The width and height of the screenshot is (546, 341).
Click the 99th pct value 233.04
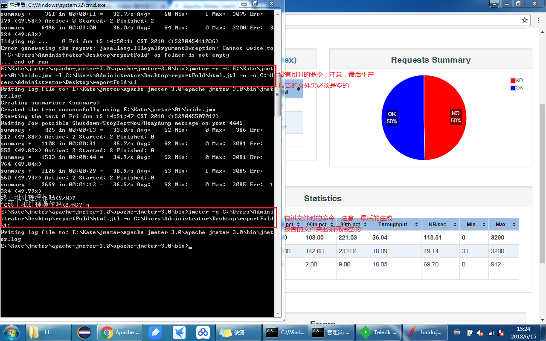[x=348, y=251]
